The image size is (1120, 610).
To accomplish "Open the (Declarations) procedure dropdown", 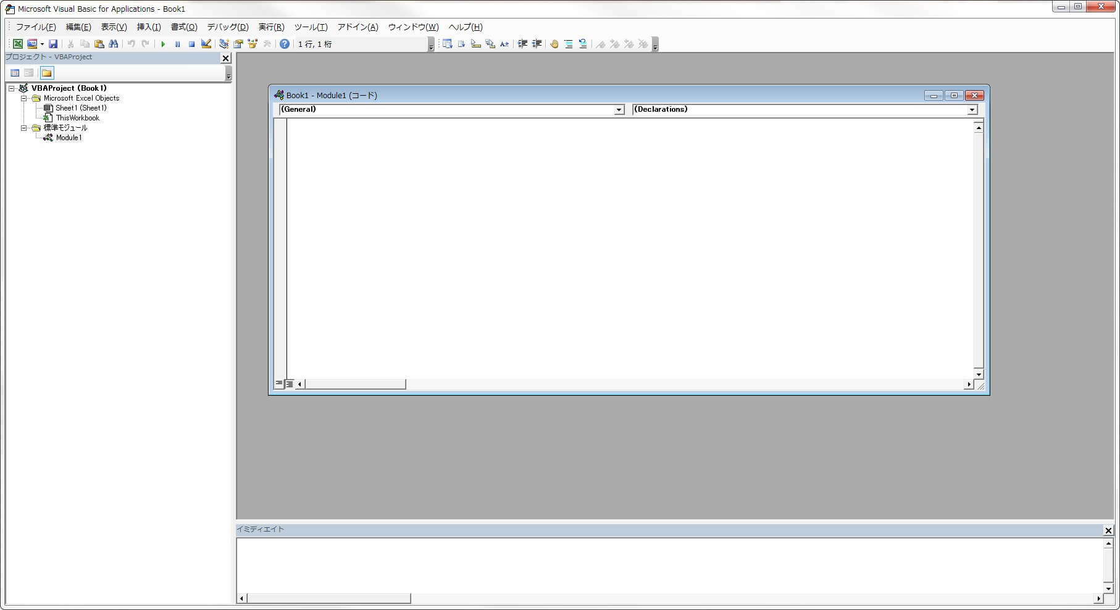I will pyautogui.click(x=972, y=110).
